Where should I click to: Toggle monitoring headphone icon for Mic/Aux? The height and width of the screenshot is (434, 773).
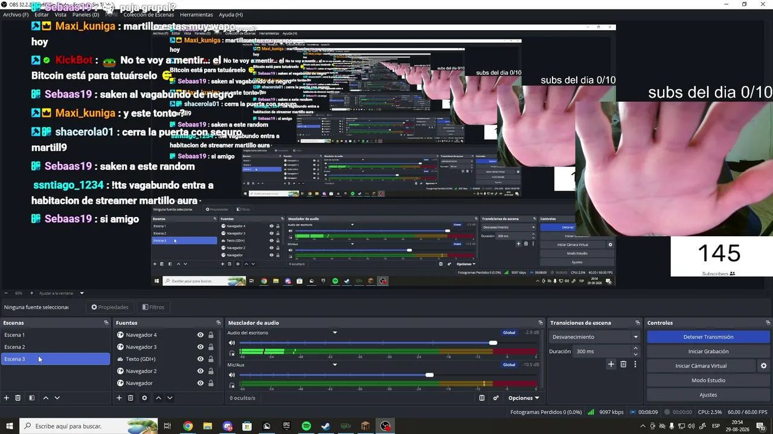232,385
